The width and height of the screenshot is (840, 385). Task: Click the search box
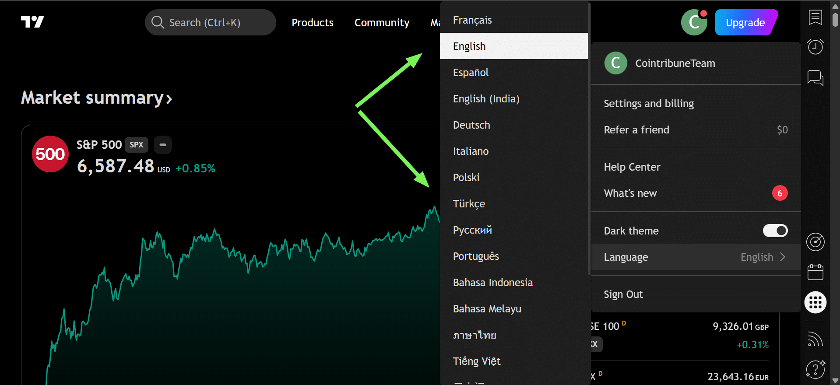[210, 23]
